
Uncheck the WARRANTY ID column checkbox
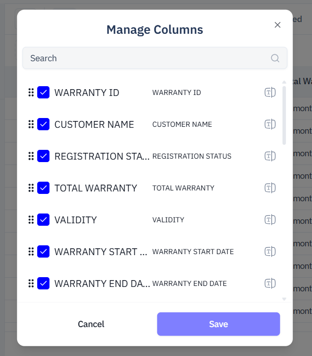44,93
